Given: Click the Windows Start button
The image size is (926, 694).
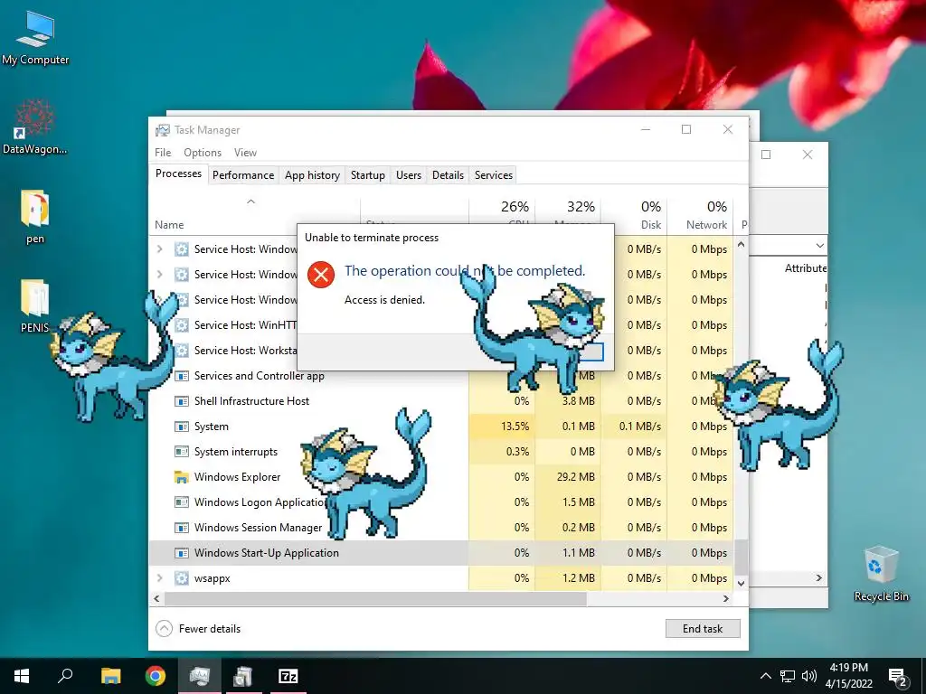Looking at the screenshot, I should tap(22, 676).
